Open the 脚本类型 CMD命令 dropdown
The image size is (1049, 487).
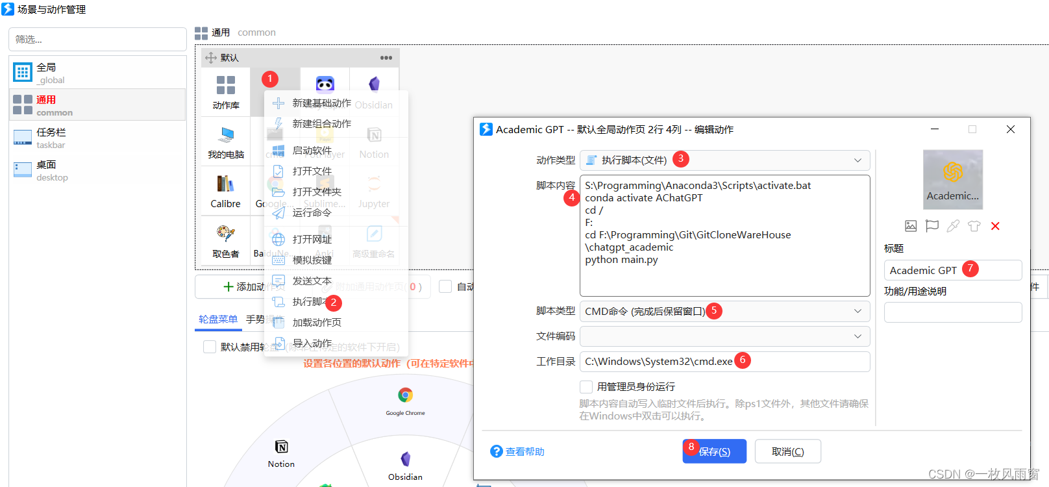click(724, 312)
